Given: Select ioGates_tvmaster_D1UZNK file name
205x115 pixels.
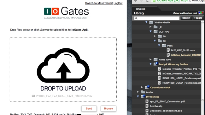Looking at the screenshot, I should [x=186, y=55].
